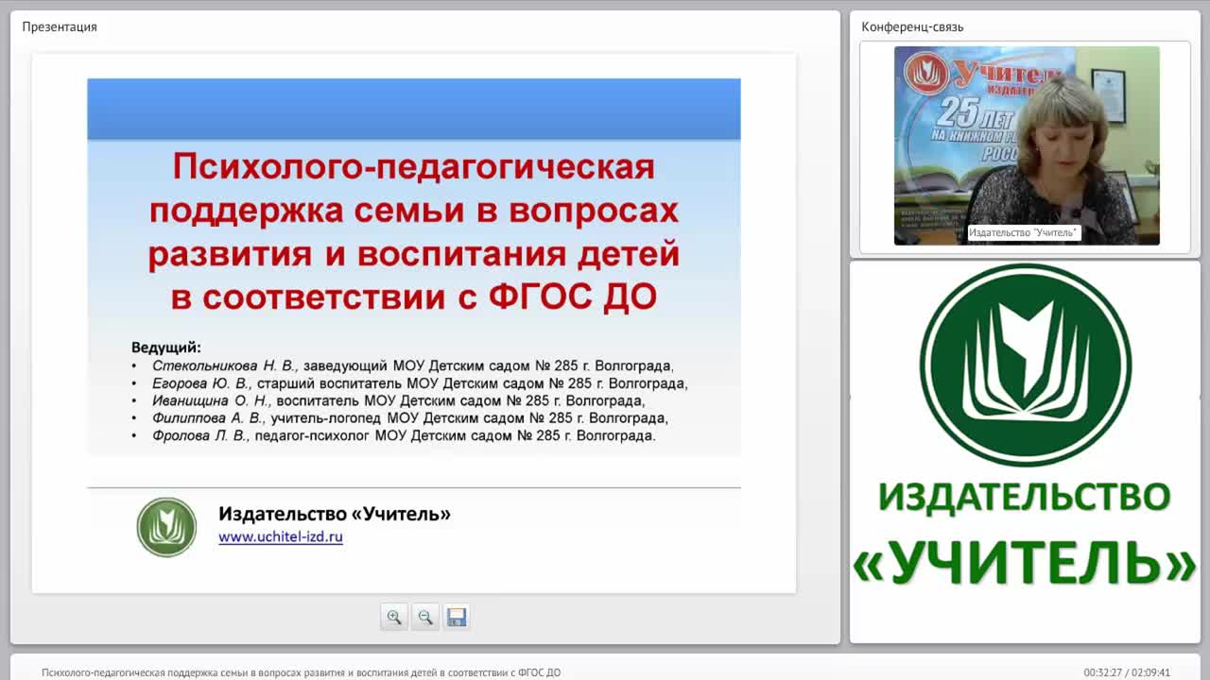Click the "Конференц-связь" panel title
This screenshot has width=1210, height=680.
pos(912,26)
